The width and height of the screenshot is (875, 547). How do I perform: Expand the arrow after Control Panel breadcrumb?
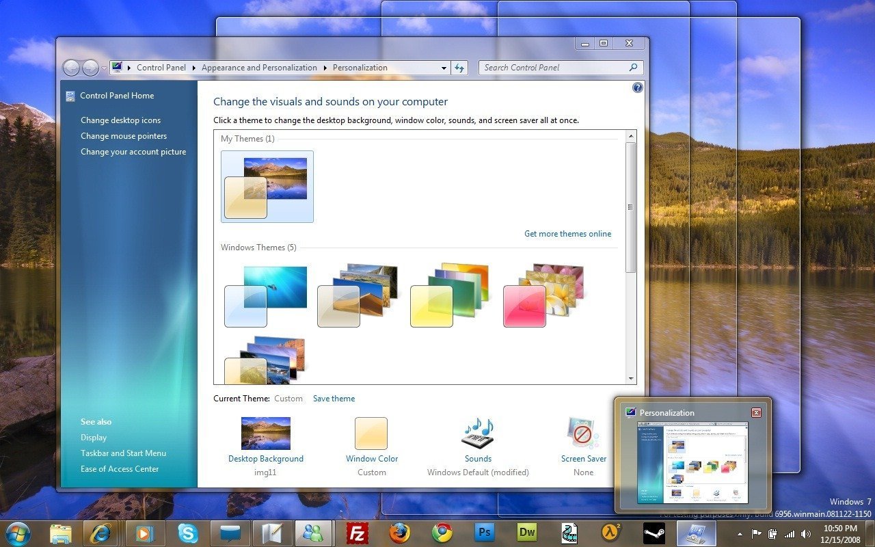coord(193,68)
